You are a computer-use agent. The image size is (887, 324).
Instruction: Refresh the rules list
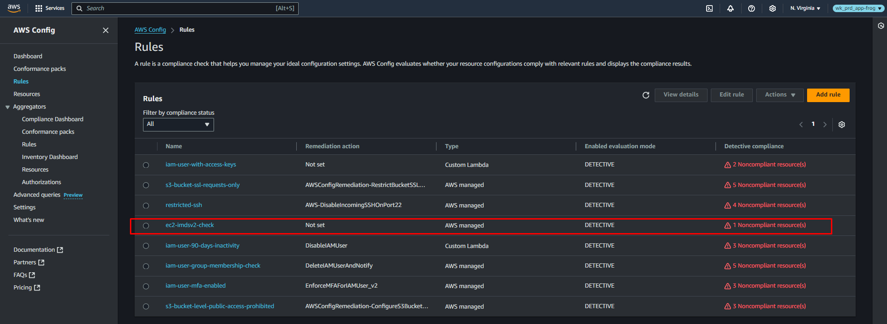coord(646,95)
